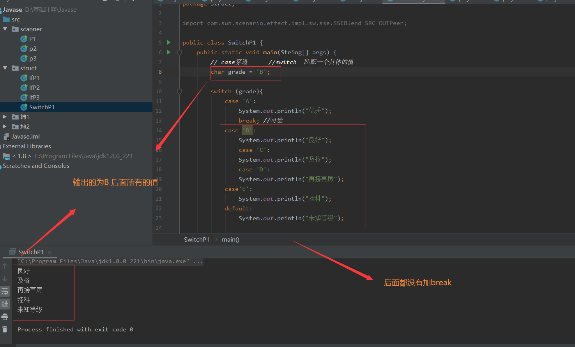The image size is (575, 347).
Task: Expand the 坤1 folder
Action: point(5,117)
